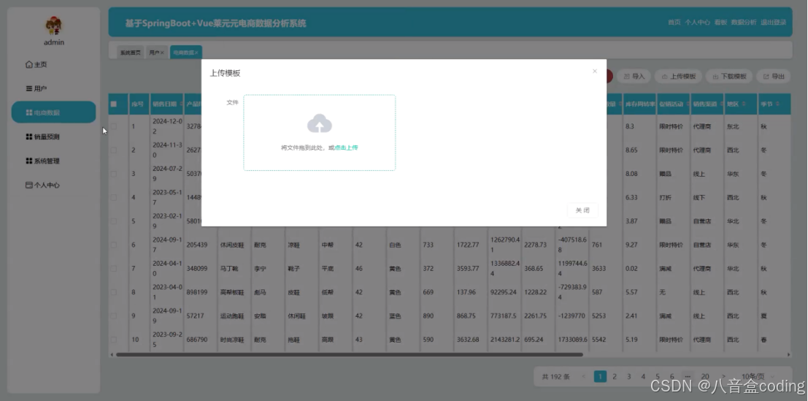Go to page 2

point(615,376)
